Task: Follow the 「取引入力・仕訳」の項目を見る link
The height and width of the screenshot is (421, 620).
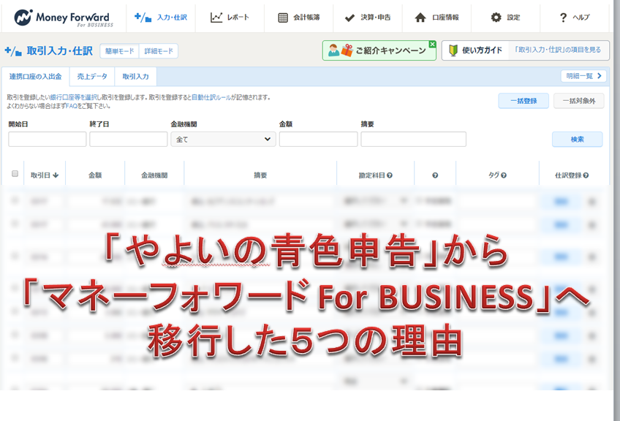Action: tap(557, 50)
